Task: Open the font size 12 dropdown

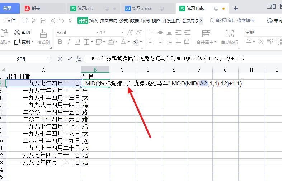Action: tap(122, 33)
